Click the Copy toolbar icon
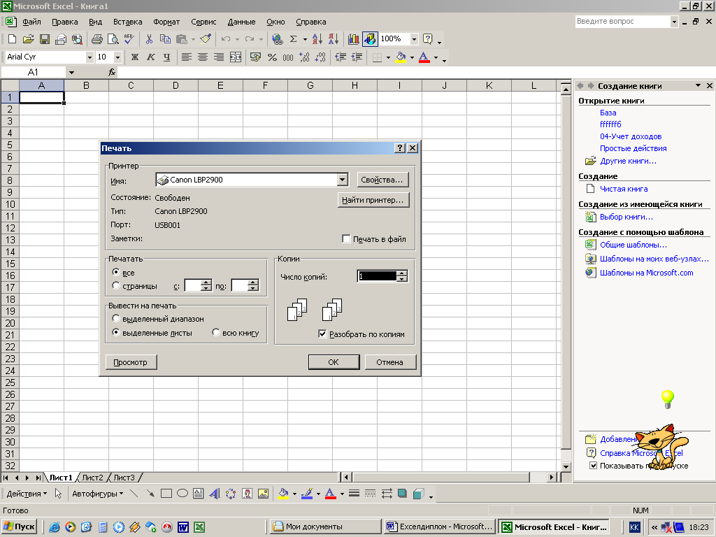The image size is (716, 537). pos(165,39)
